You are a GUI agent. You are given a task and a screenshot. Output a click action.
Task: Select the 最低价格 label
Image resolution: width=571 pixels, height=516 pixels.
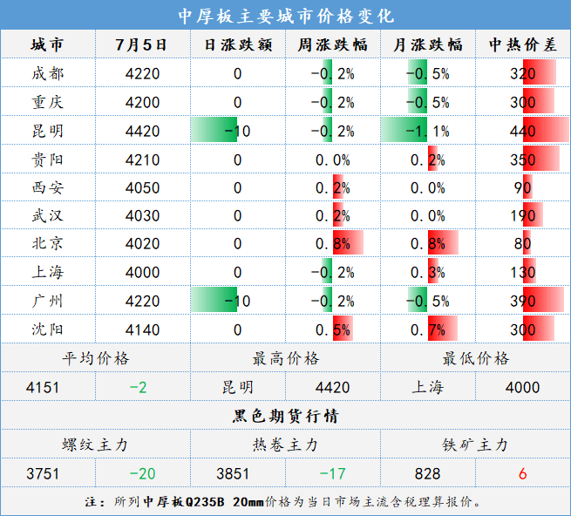click(476, 358)
